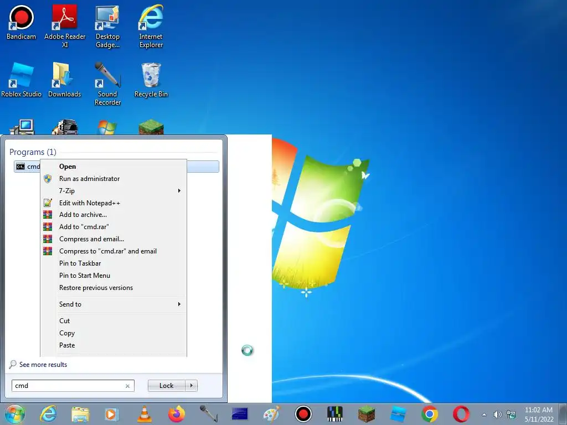Select Sound Recorder desktop shortcut
Image resolution: width=567 pixels, height=425 pixels.
107,84
